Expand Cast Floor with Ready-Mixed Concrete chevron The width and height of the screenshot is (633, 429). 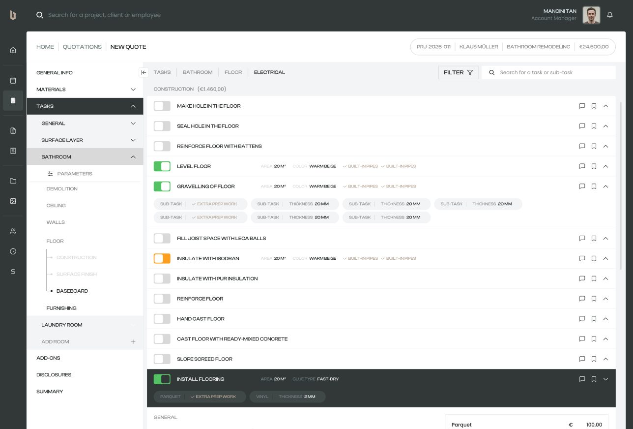605,339
